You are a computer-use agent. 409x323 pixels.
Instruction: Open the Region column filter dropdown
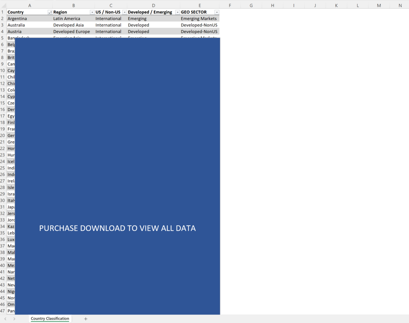pos(92,12)
